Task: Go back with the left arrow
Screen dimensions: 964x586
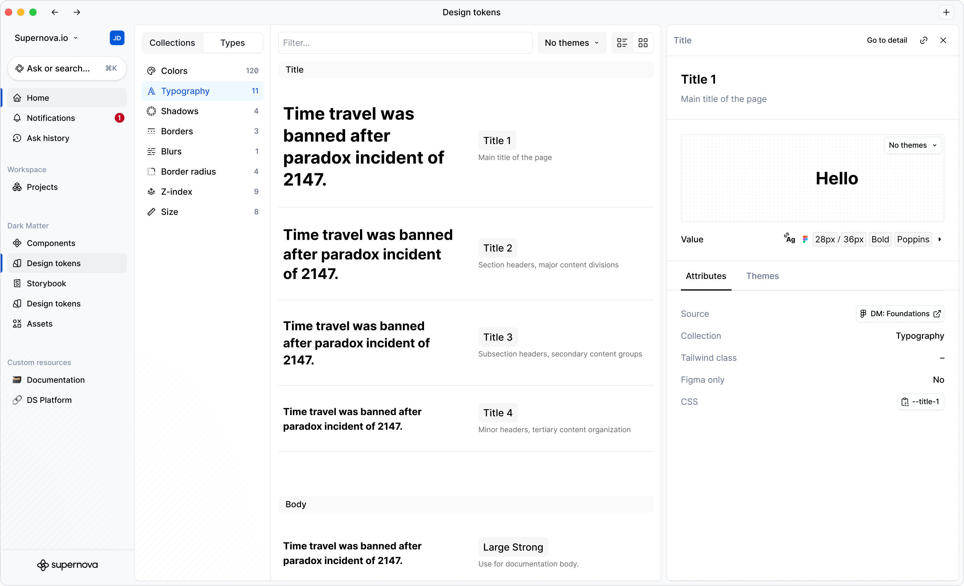Action: point(55,12)
